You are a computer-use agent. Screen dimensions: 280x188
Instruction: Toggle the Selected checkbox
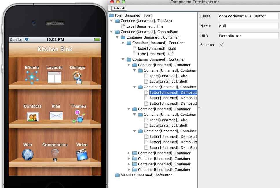pos(222,45)
